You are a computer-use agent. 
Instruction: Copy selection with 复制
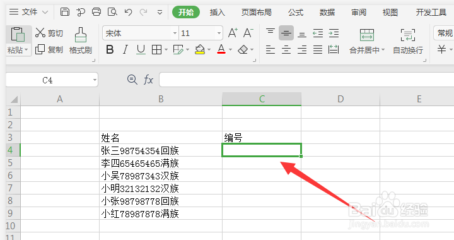pos(49,49)
